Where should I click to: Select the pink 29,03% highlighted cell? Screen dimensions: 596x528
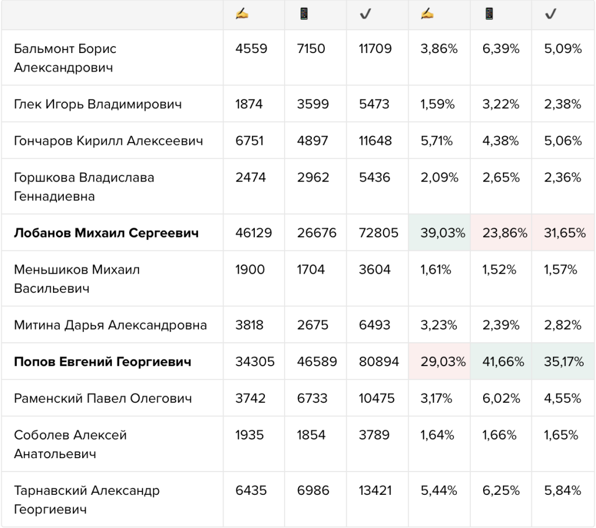coord(439,361)
